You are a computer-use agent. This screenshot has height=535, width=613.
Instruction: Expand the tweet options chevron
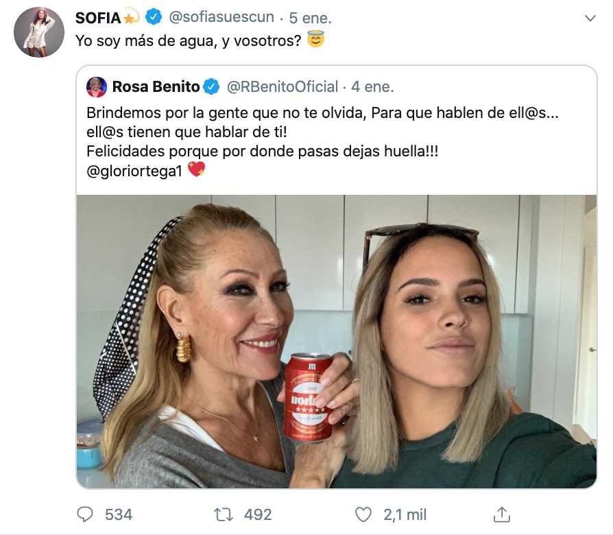(x=590, y=19)
